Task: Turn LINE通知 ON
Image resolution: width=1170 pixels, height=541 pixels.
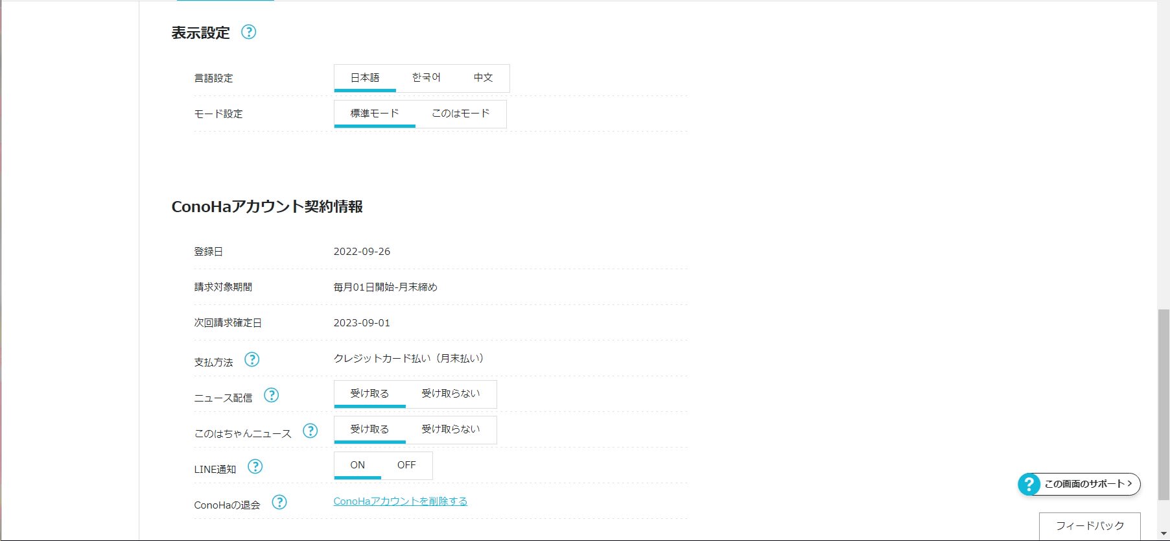Action: 358,465
